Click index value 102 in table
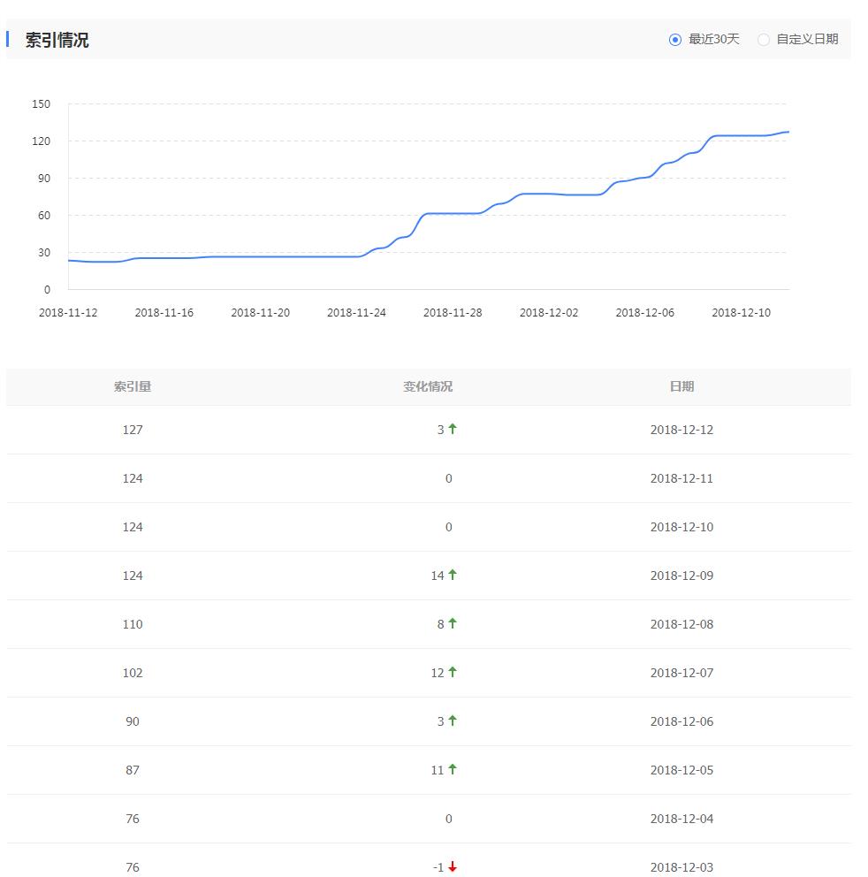The width and height of the screenshot is (868, 877). (x=133, y=673)
